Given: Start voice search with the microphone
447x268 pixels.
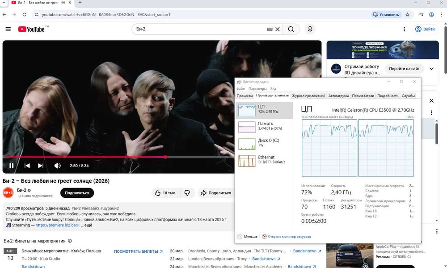Looking at the screenshot, I should tap(310, 29).
